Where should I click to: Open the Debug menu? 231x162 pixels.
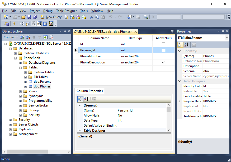48,11
